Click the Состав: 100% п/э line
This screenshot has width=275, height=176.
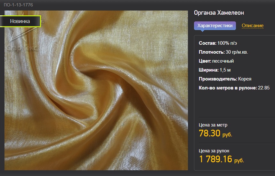click(x=218, y=43)
